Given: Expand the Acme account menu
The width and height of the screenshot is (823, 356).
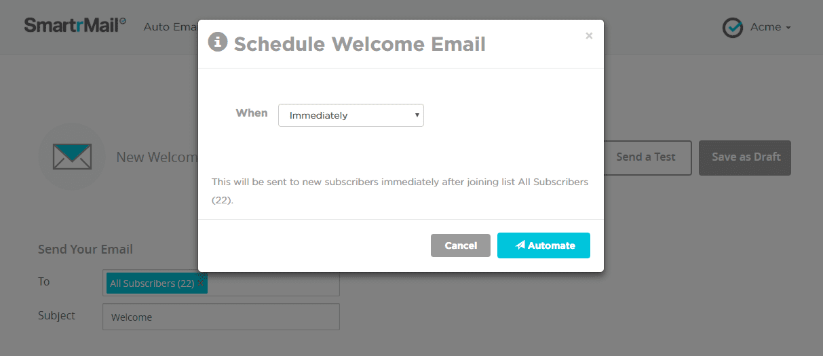Looking at the screenshot, I should (770, 28).
